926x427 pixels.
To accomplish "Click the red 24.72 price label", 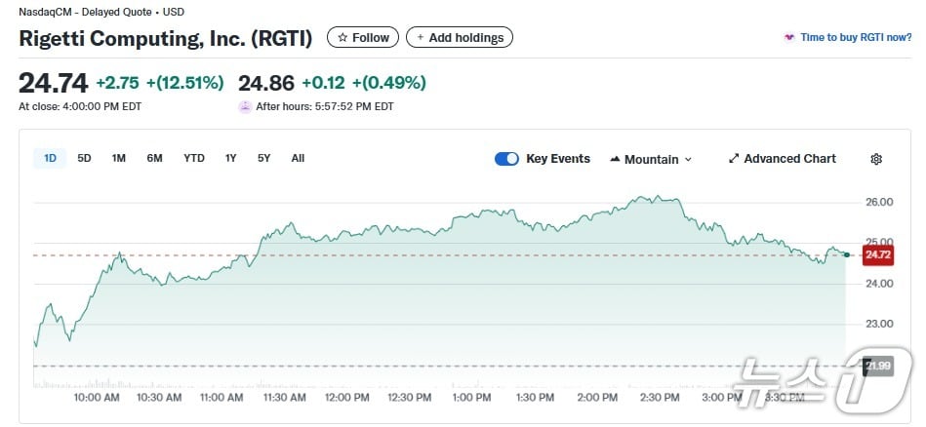I will (878, 255).
